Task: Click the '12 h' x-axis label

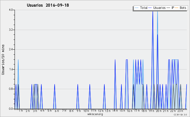Action: point(101,111)
